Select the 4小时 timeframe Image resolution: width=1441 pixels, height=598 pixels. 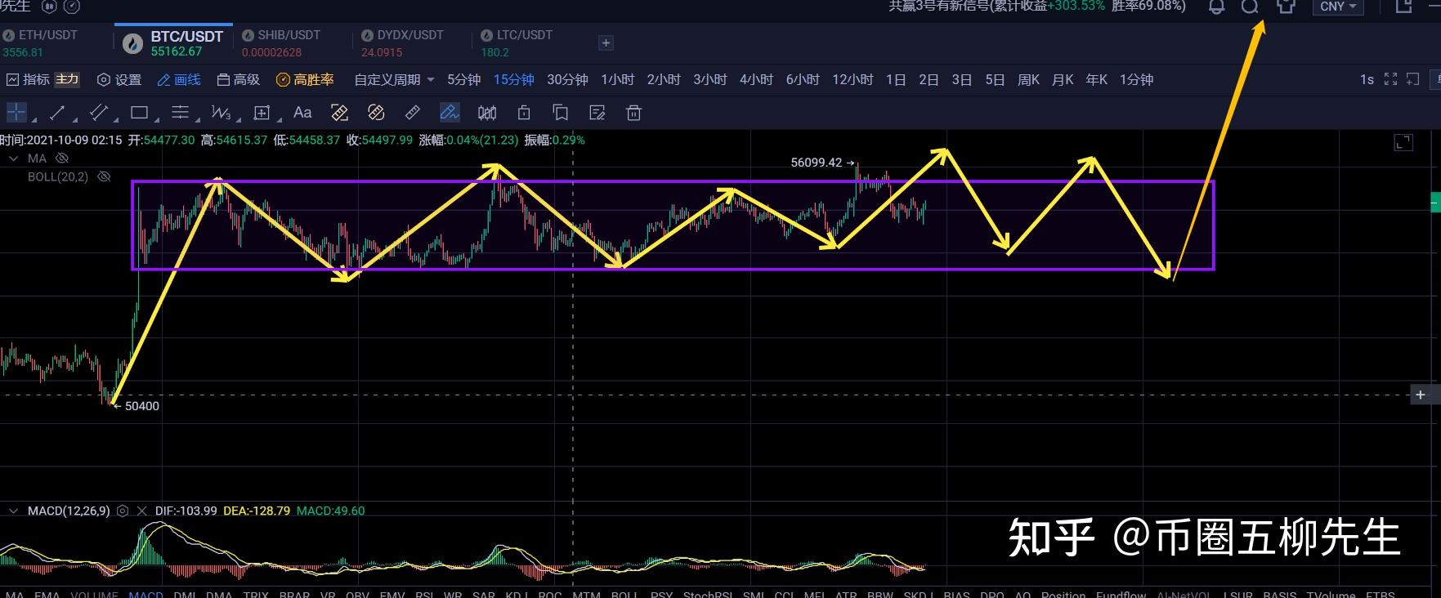[756, 79]
